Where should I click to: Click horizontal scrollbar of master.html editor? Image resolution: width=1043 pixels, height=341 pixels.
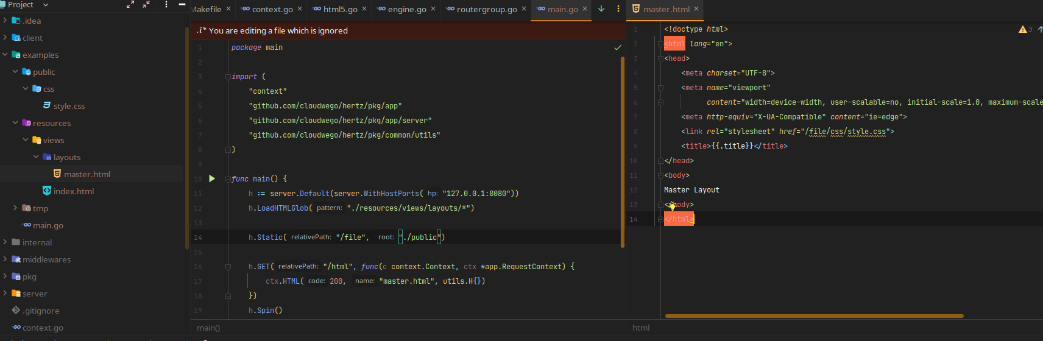click(x=814, y=316)
